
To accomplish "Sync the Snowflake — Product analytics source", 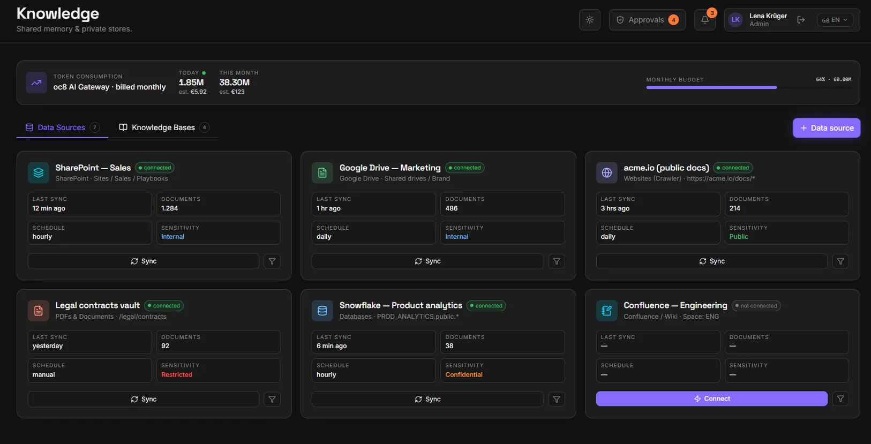I will pyautogui.click(x=427, y=399).
